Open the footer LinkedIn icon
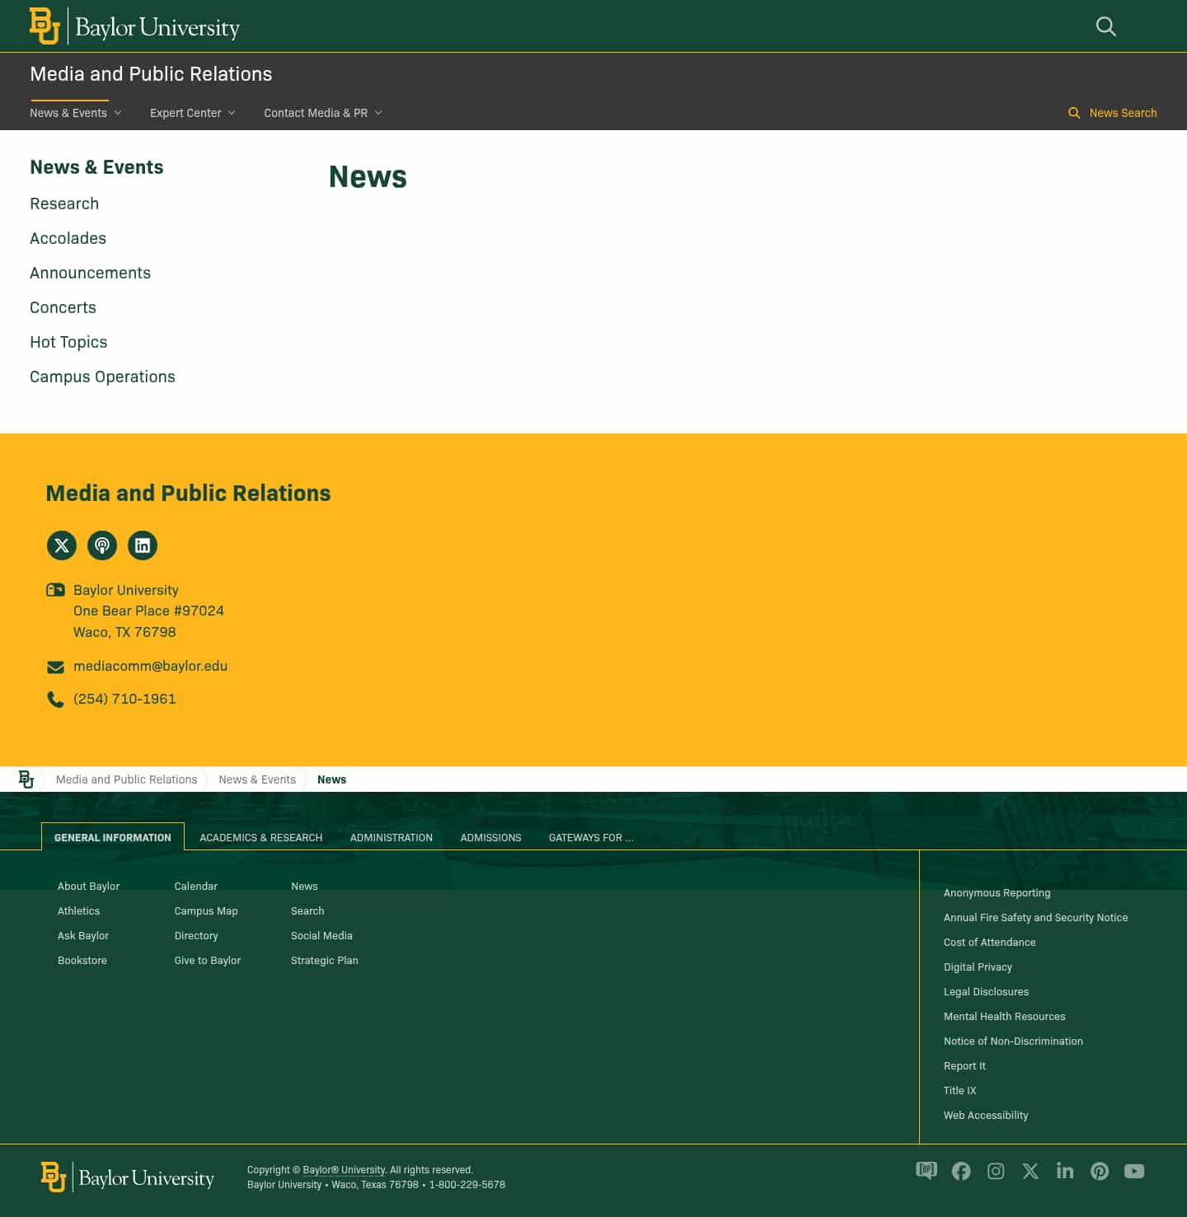Image resolution: width=1187 pixels, height=1217 pixels. click(x=1065, y=1171)
